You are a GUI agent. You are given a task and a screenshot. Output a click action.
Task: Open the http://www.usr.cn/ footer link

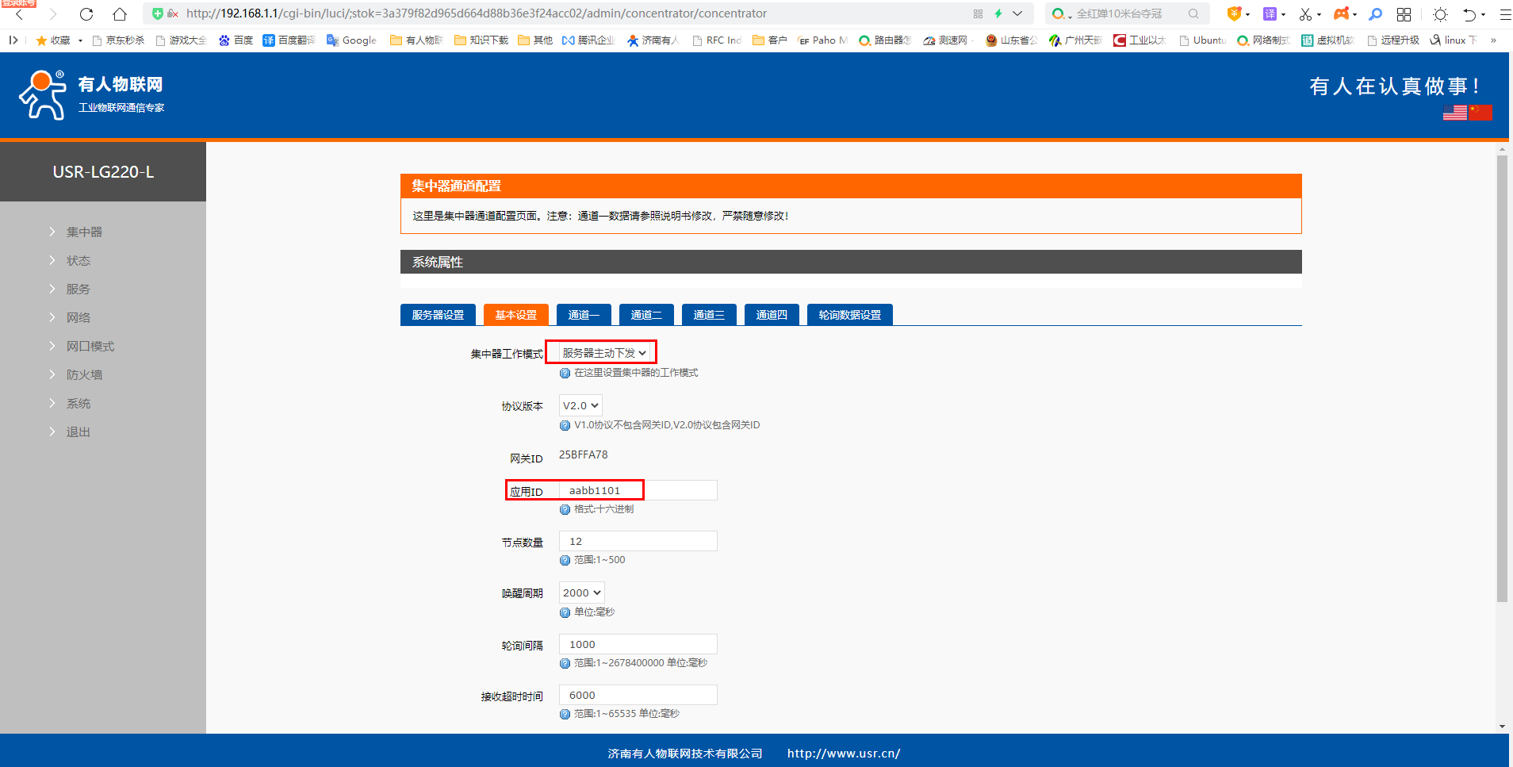(843, 754)
